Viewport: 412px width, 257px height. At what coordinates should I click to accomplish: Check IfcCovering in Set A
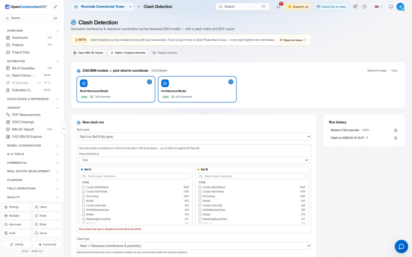83,196
